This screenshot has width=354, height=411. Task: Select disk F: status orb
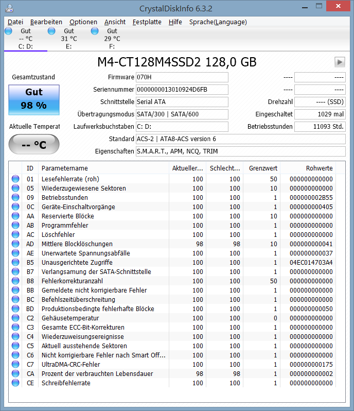(x=95, y=31)
